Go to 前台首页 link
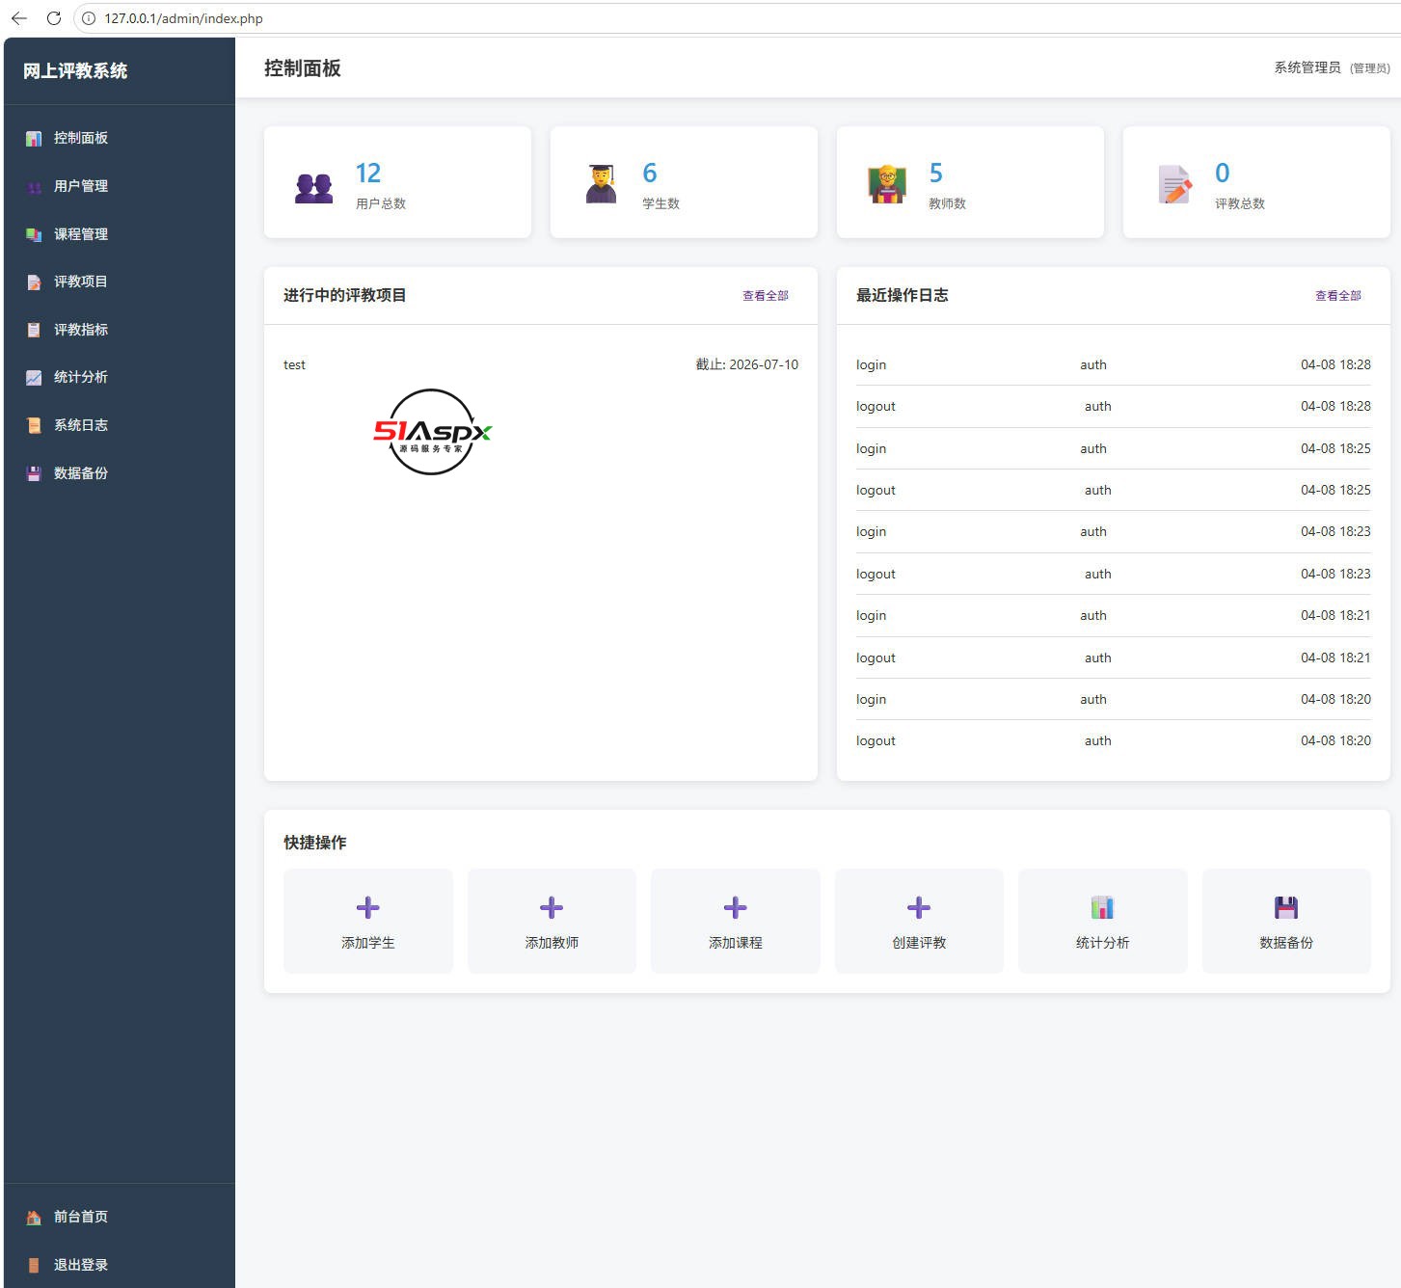1401x1288 pixels. pyautogui.click(x=120, y=1217)
